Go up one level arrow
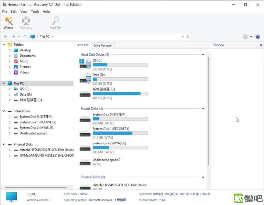This screenshot has width=264, height=205. point(25,37)
